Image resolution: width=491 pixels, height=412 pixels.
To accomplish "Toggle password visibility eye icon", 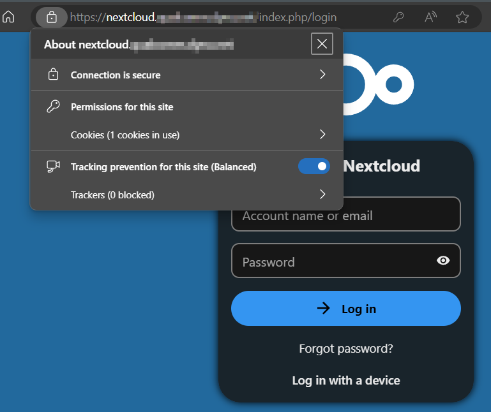I will [443, 261].
